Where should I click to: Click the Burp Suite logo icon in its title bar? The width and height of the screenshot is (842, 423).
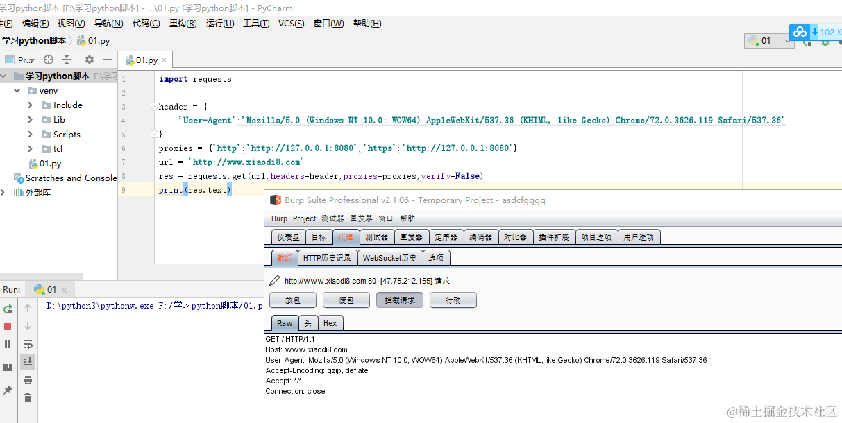[276, 200]
